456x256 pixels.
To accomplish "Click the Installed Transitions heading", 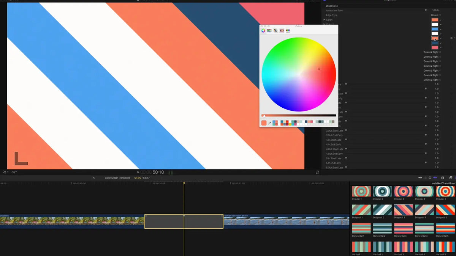I will pos(443,183).
